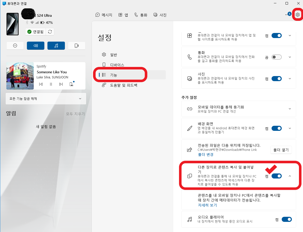Click the Luke Silva, SUNGJOON artist text
Screen dimensions: 303x232
click(52, 77)
